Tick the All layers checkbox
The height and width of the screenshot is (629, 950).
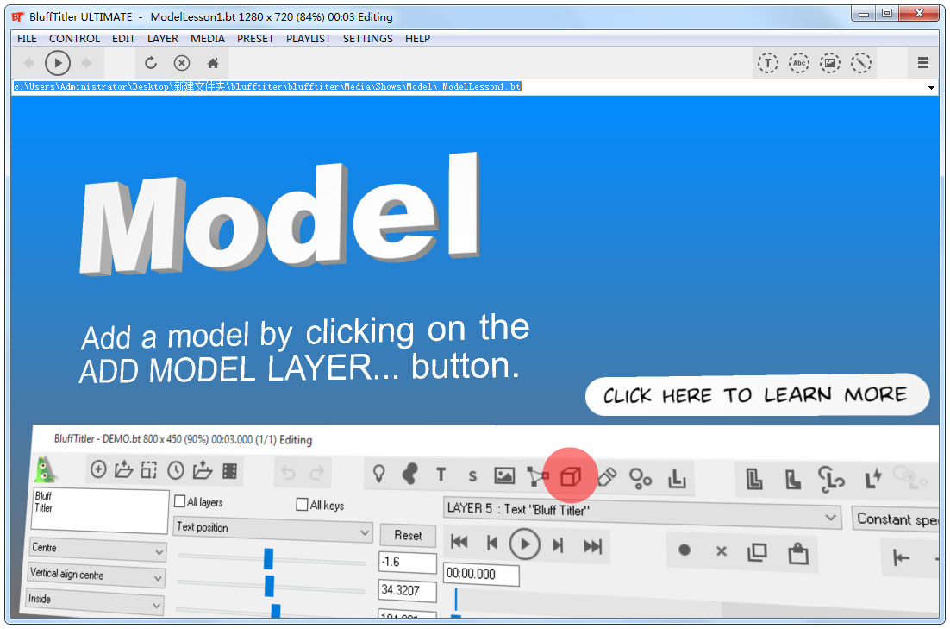click(x=180, y=501)
